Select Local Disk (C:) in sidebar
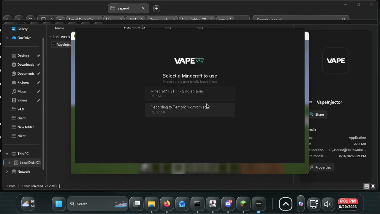 27,163
